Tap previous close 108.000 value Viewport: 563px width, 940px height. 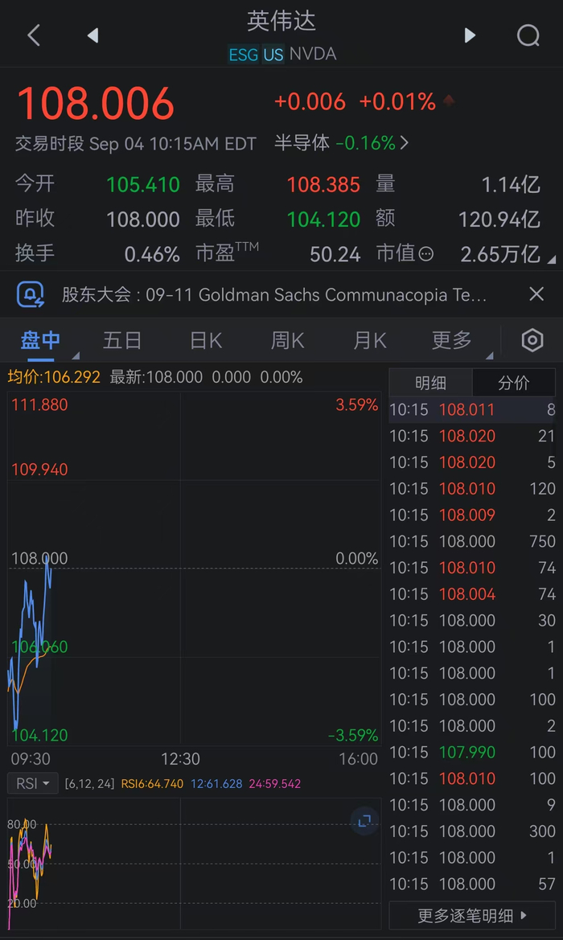click(143, 219)
